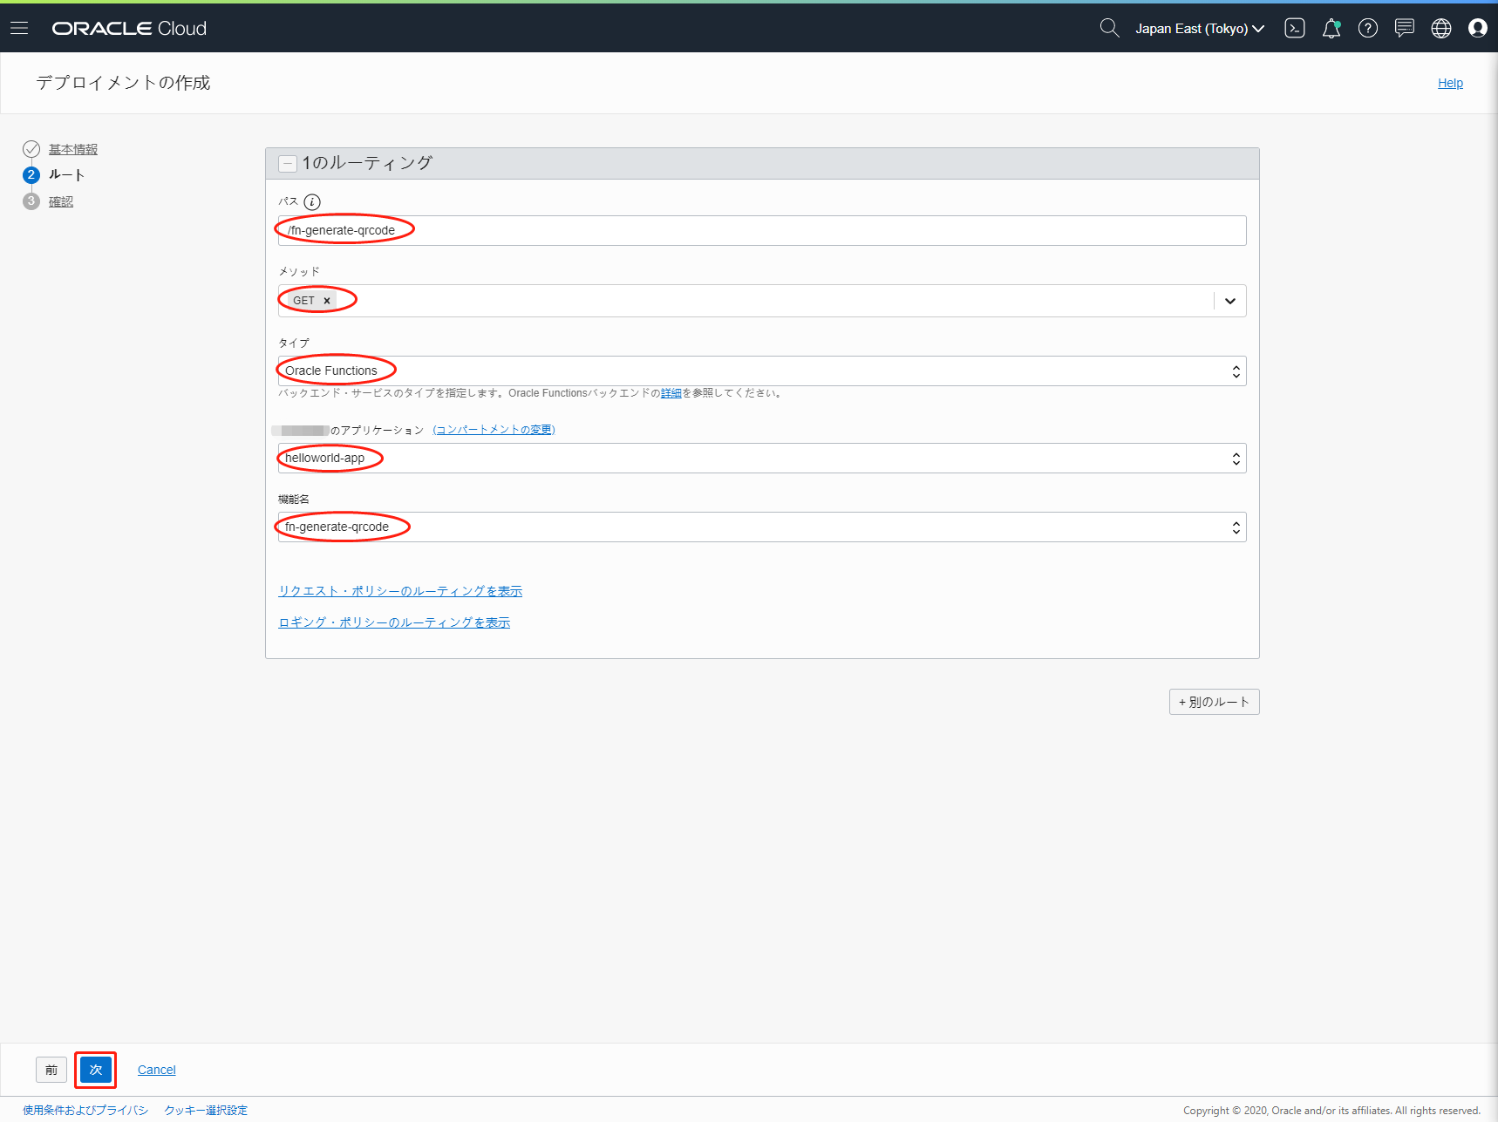1498x1122 pixels.
Task: Click the search magnifier icon
Action: [x=1109, y=28]
